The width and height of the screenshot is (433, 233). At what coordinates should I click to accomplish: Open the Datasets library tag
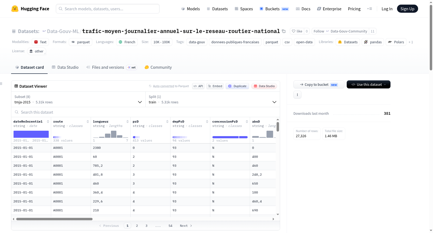pyautogui.click(x=348, y=42)
